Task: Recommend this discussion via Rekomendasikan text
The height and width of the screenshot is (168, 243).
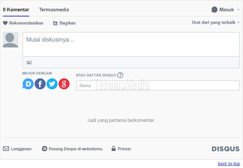Action: (x=26, y=23)
